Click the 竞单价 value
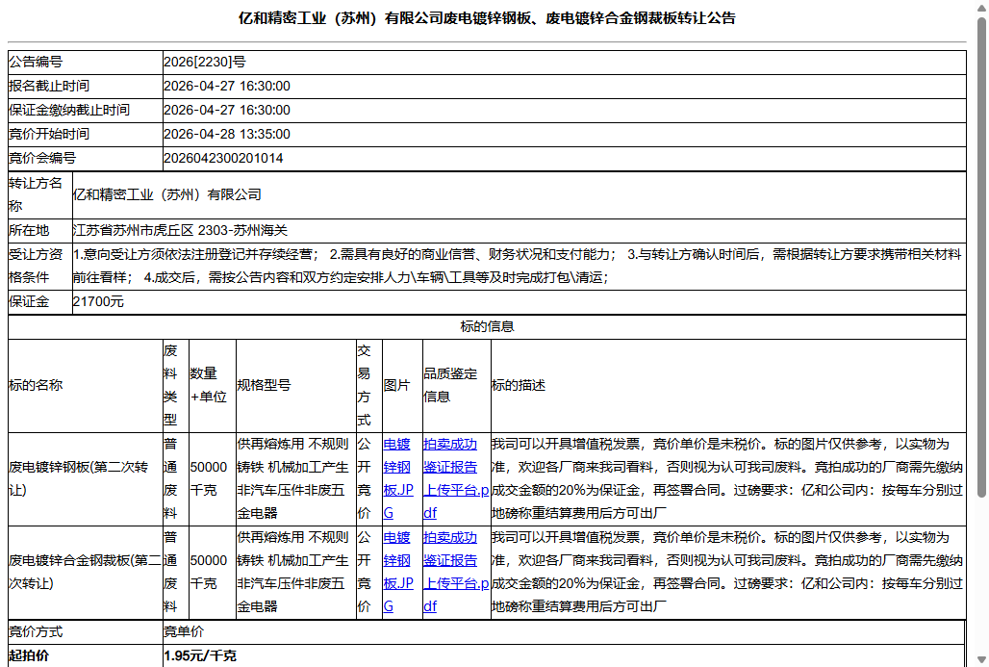This screenshot has height=667, width=989. pos(184,631)
